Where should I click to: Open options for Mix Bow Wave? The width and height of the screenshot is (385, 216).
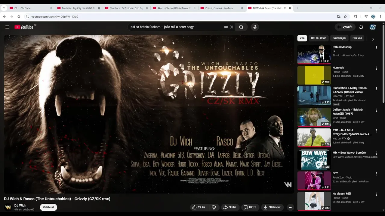point(376,153)
